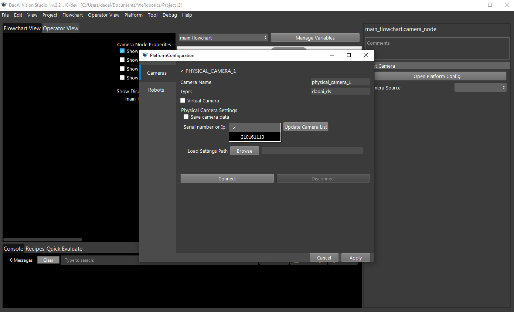Click the greyed Disconnect button

[323, 179]
